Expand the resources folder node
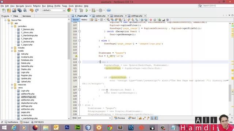Image resolution: width=234 pixels, height=131 pixels. [12, 85]
